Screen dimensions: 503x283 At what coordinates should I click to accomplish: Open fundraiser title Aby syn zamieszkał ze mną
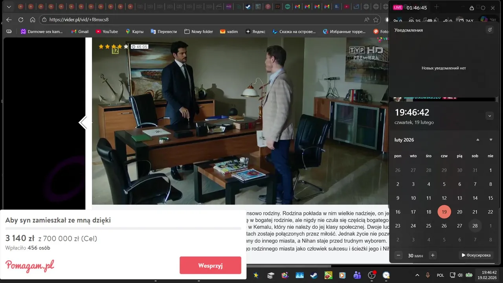pyautogui.click(x=58, y=220)
